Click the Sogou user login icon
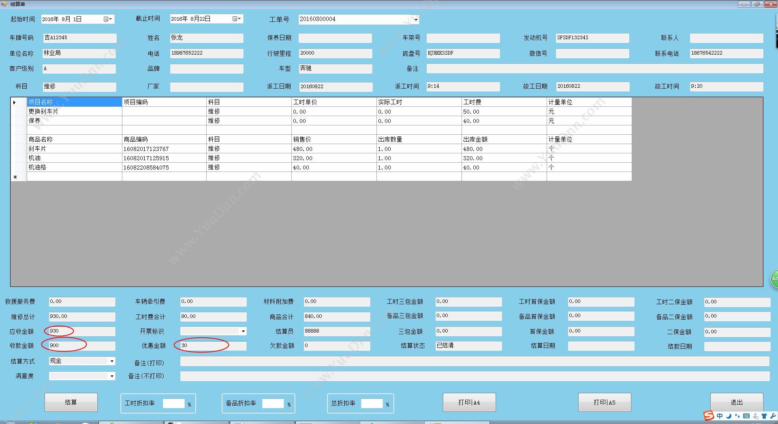The width and height of the screenshot is (778, 424). pyautogui.click(x=756, y=416)
